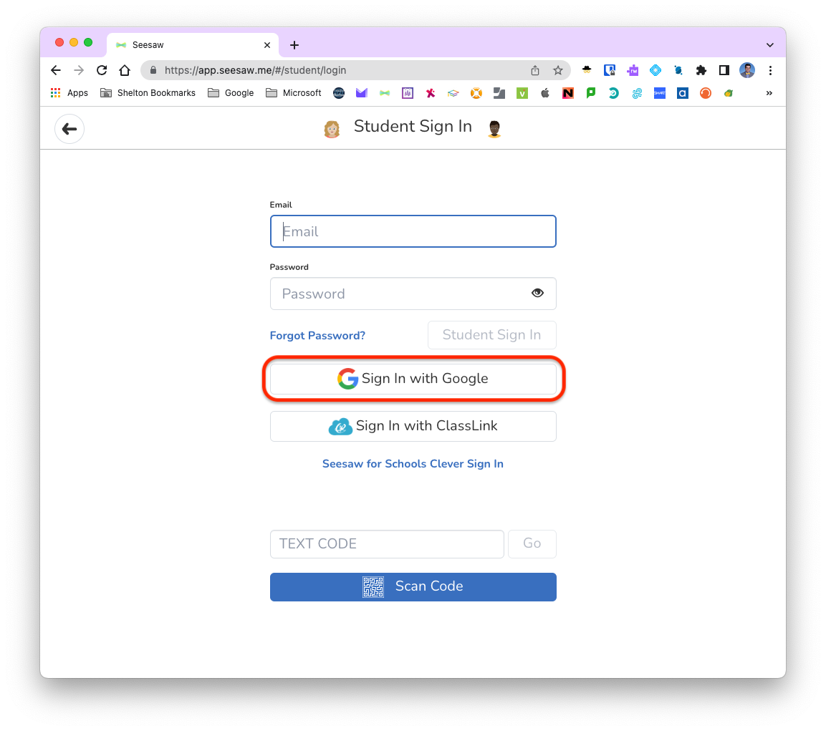Expand the Shelton Bookmarks folder
This screenshot has height=731, width=826.
(x=148, y=93)
